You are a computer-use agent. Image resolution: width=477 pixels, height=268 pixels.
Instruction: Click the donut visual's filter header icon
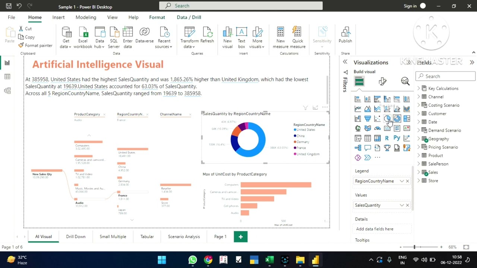tap(305, 108)
